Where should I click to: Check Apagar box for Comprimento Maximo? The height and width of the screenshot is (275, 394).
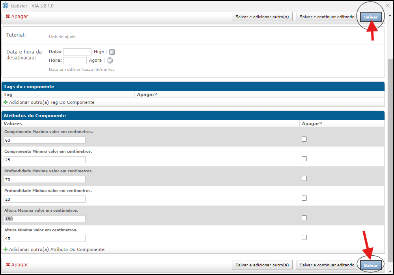coord(304,139)
